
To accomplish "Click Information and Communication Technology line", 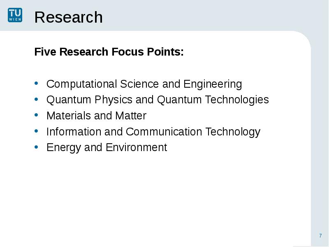I will [153, 132].
